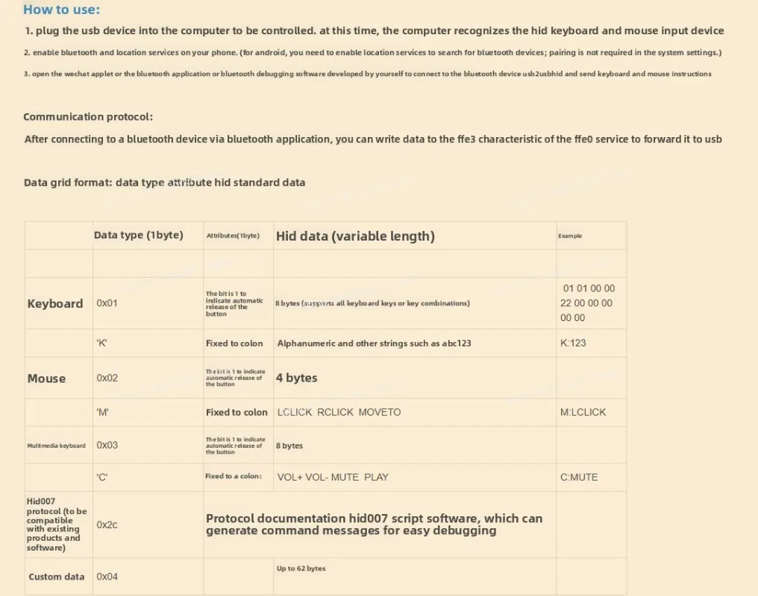Screen dimensions: 758x596
Task: Click the '4 bytes' hid data cell
Action: click(296, 378)
